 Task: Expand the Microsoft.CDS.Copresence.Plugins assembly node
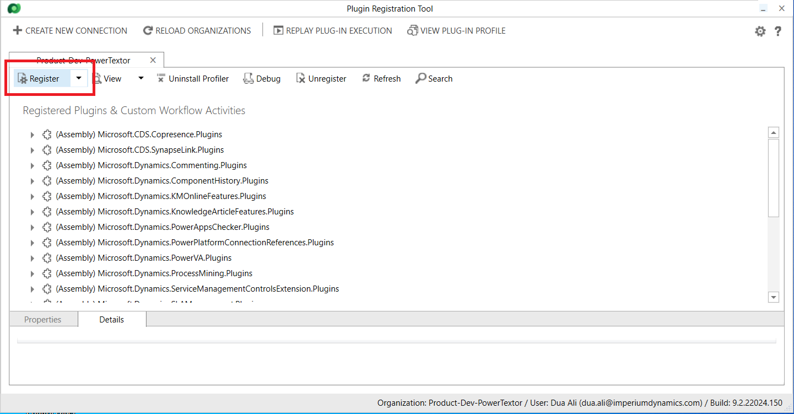click(32, 135)
